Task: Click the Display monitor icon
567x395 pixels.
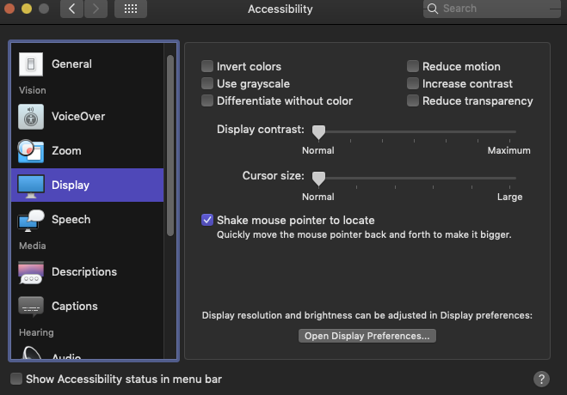Action: (31, 185)
